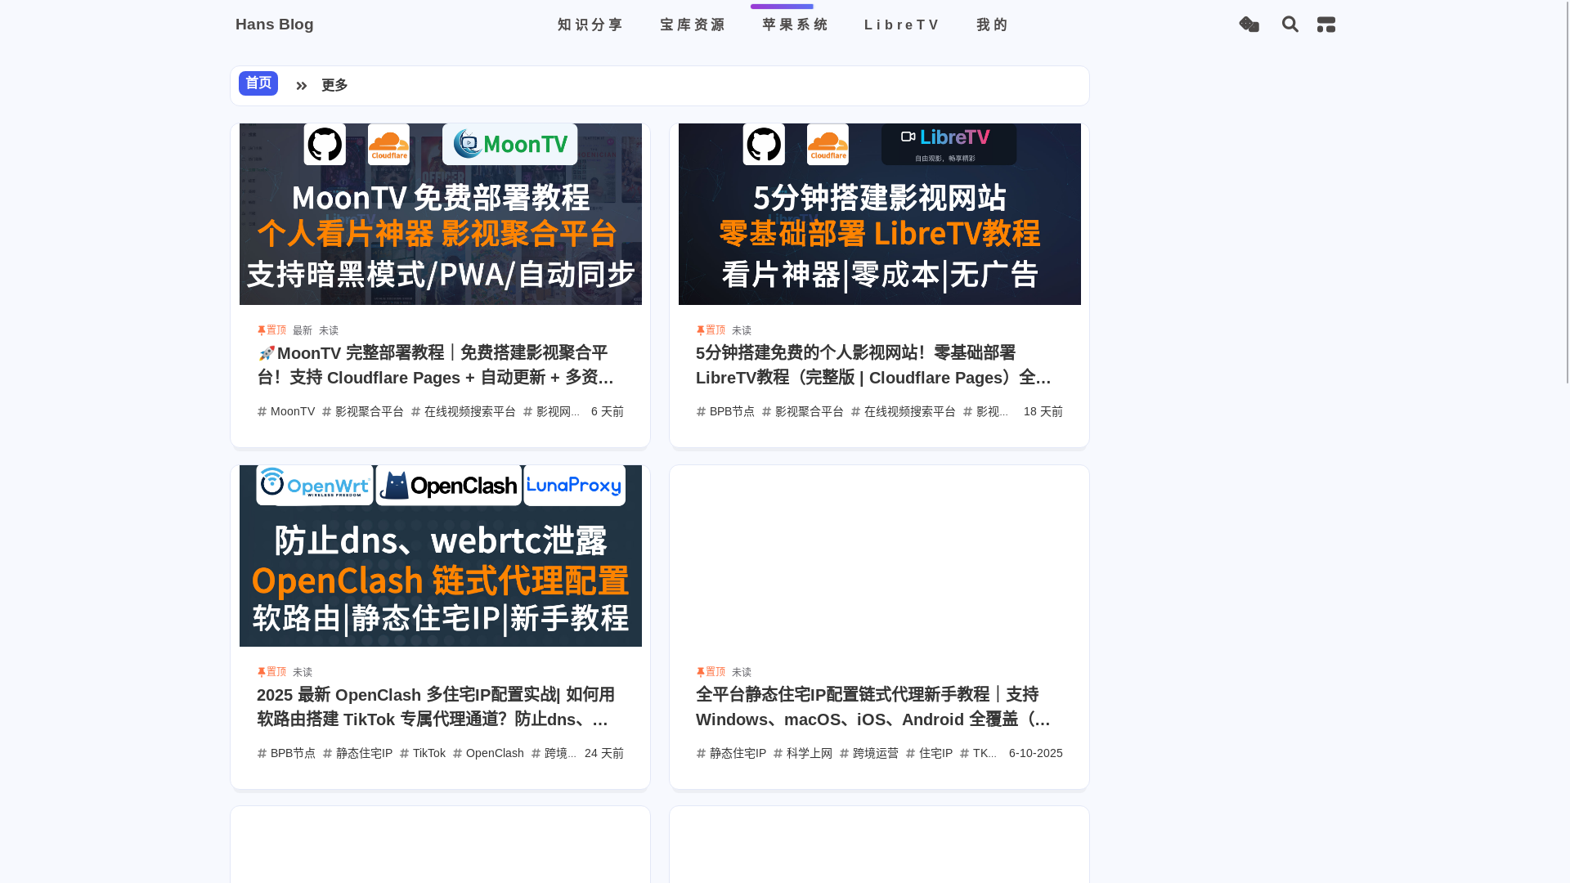
Task: Click the 置顶 pin badge on OpenClash post
Action: pos(271,672)
